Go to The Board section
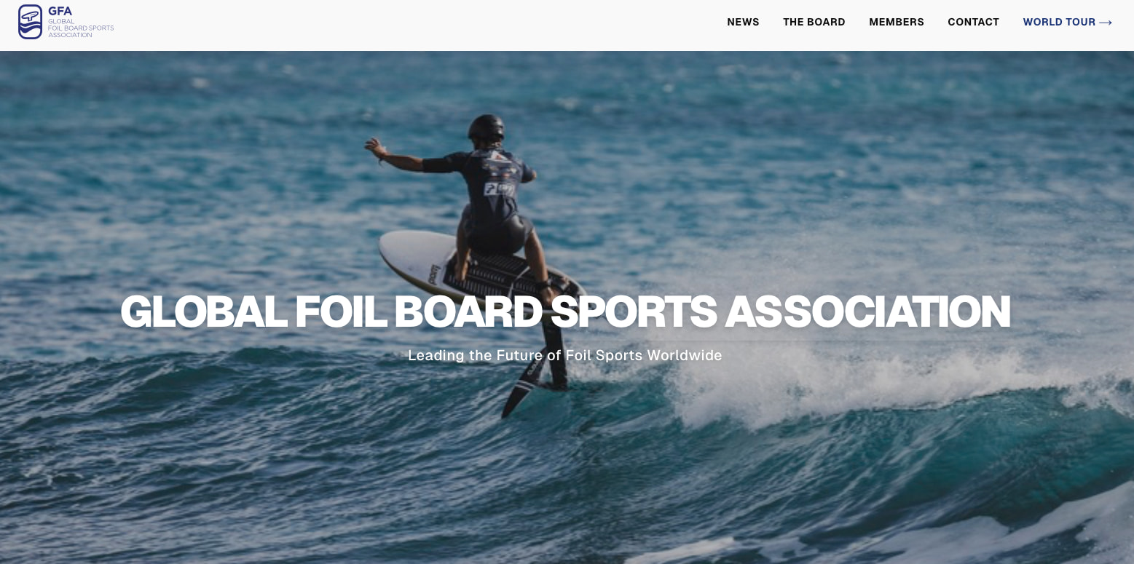The width and height of the screenshot is (1134, 564). [x=814, y=22]
